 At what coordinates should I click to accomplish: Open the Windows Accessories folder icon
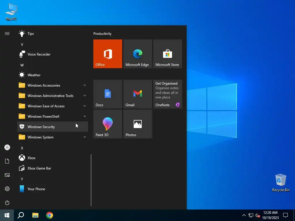[22, 85]
